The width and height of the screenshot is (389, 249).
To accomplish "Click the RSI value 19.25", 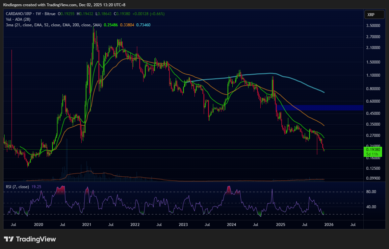I will click(x=37, y=187).
